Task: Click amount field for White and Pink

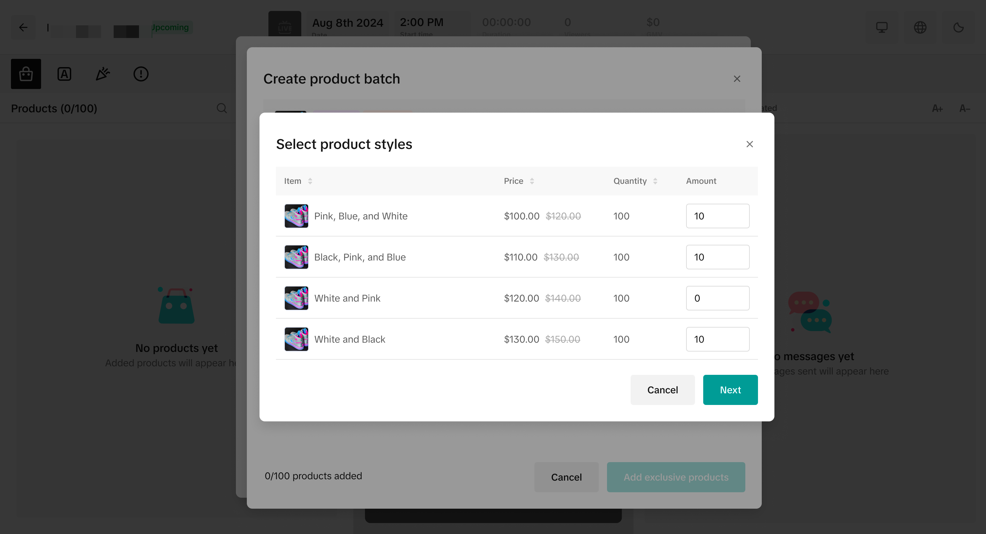Action: point(717,298)
